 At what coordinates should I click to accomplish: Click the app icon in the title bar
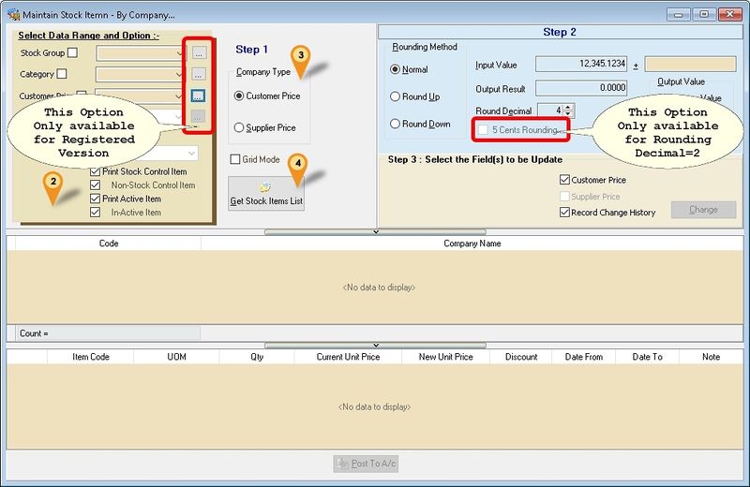coord(14,14)
